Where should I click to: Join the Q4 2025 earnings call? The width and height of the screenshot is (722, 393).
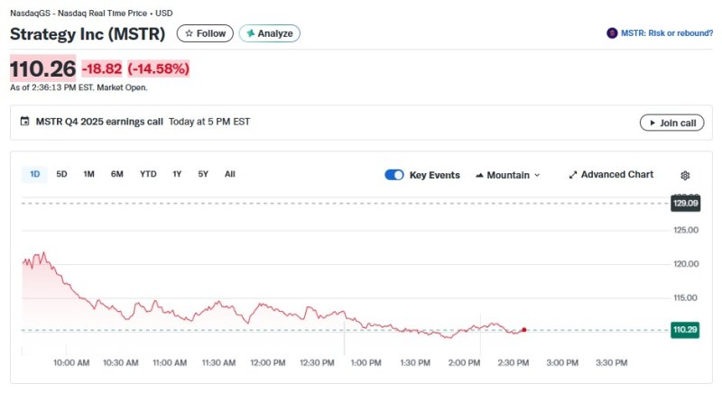(671, 123)
